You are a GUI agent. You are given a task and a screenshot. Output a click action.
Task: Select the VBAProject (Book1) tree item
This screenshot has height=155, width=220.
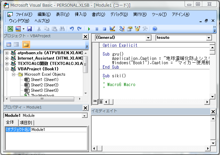(x=38, y=69)
